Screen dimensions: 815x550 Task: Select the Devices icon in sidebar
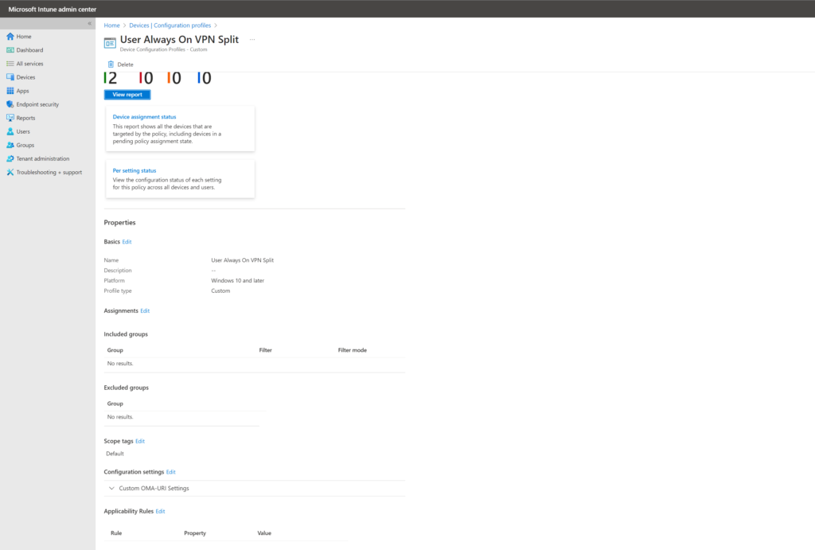click(x=10, y=77)
